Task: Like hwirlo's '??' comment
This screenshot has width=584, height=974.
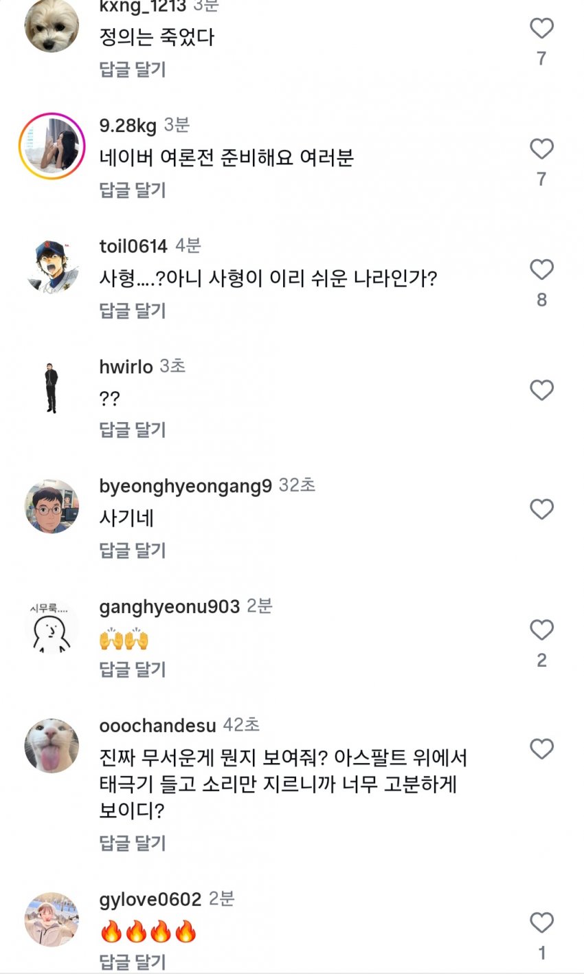Action: pyautogui.click(x=541, y=390)
